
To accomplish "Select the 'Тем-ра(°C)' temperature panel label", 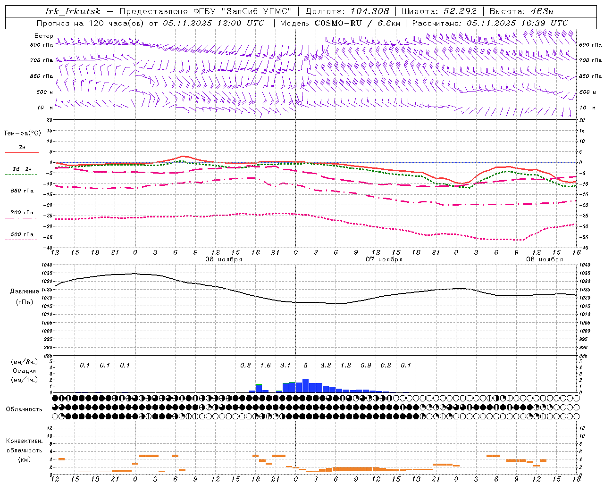I will point(22,133).
